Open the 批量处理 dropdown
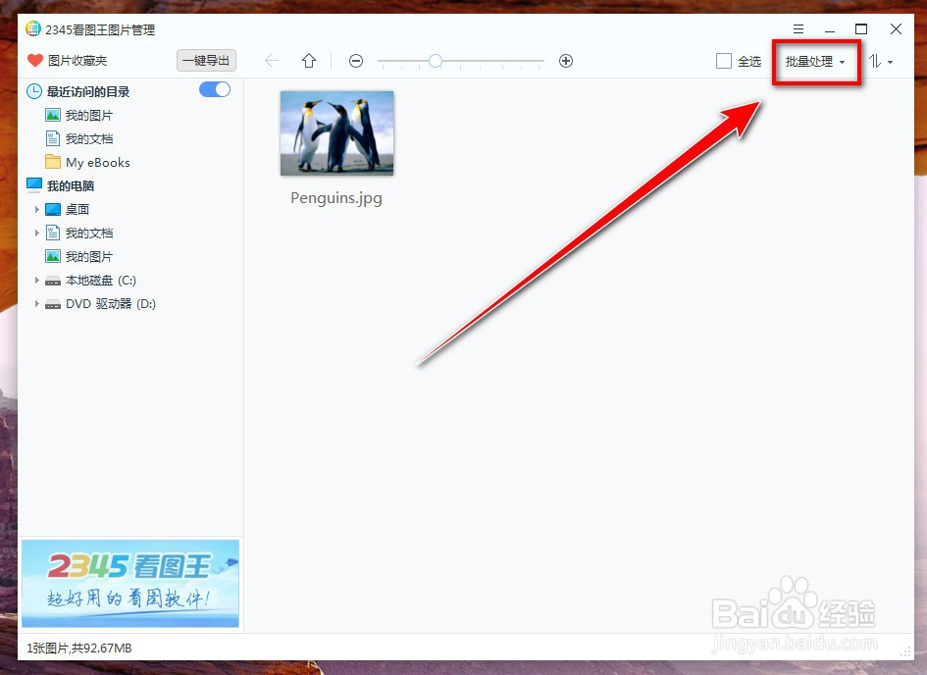Image resolution: width=927 pixels, height=675 pixels. (x=815, y=62)
